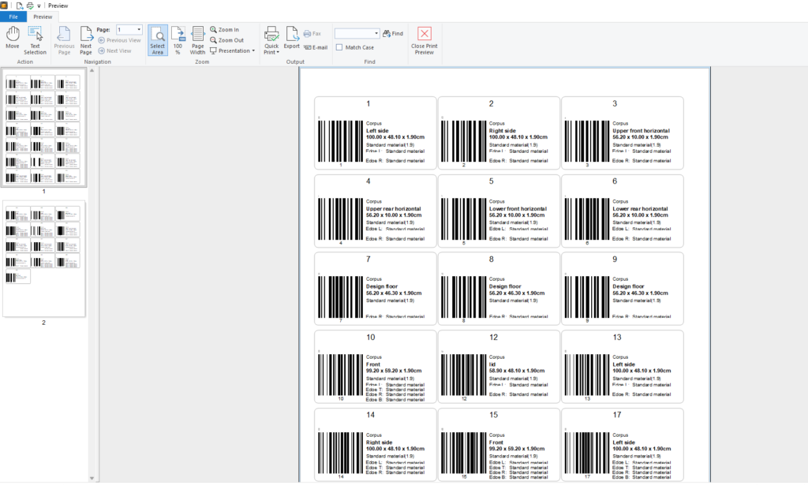Close Print Preview

point(425,39)
